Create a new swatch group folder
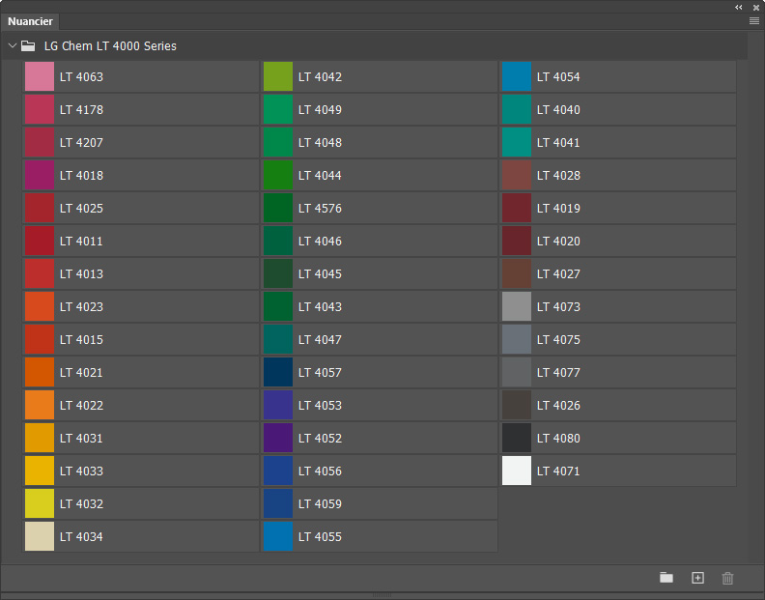This screenshot has width=765, height=600. tap(666, 578)
